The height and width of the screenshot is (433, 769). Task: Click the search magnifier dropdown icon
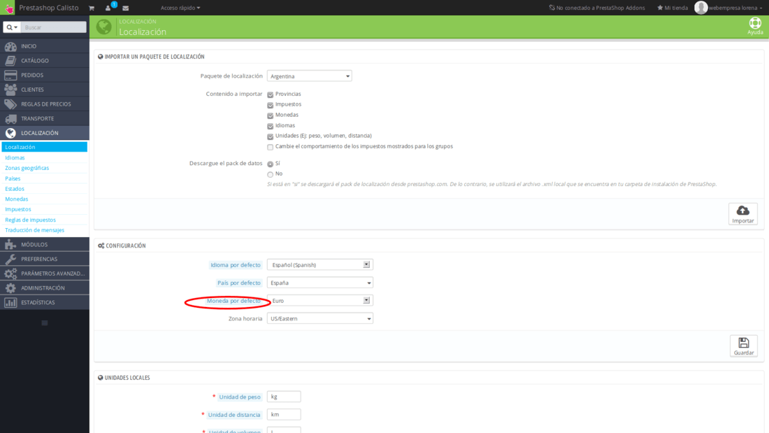pos(12,27)
